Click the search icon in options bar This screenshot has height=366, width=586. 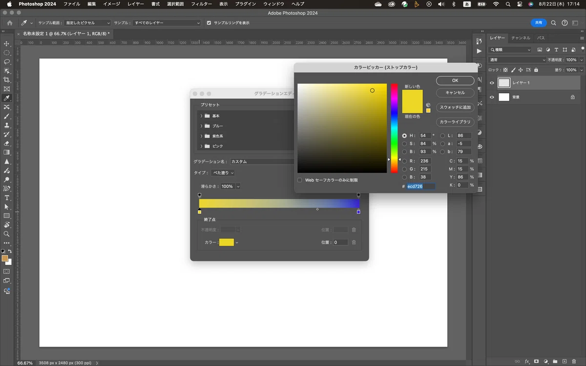[x=553, y=23]
